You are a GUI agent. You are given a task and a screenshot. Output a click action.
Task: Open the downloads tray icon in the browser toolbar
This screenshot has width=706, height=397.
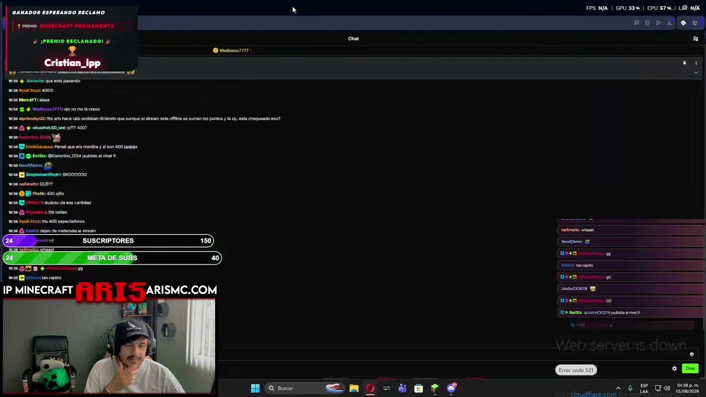(669, 23)
